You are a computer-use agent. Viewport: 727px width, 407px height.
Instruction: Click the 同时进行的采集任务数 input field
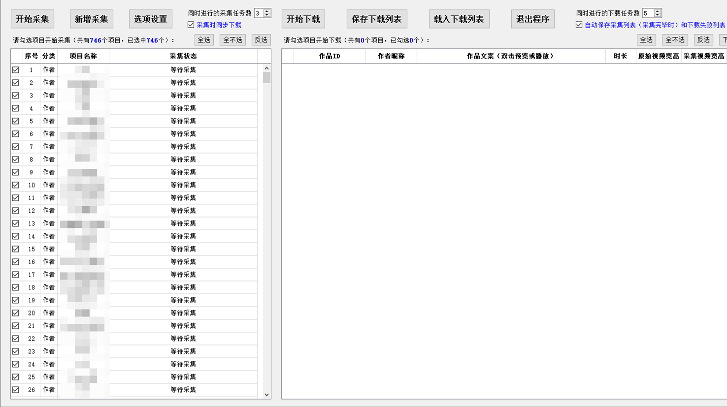click(x=259, y=13)
